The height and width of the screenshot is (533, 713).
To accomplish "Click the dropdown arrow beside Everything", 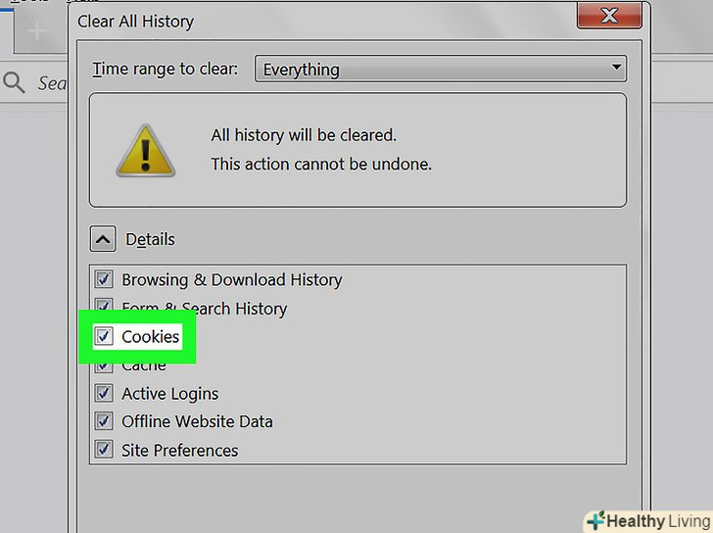I will tap(616, 68).
